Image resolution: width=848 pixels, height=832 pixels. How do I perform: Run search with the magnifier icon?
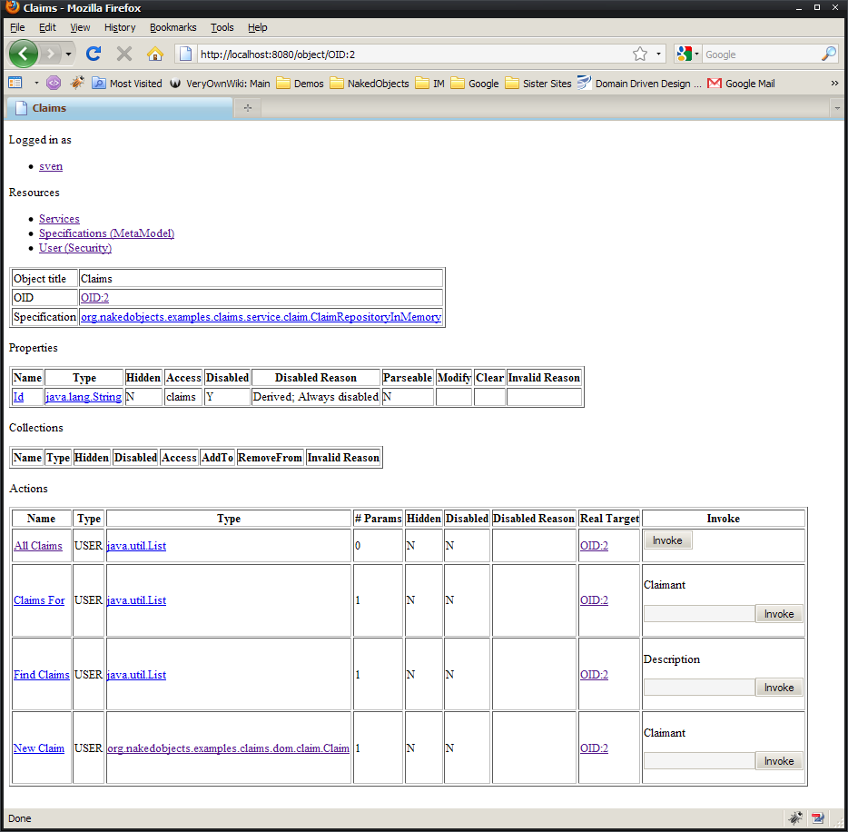829,54
